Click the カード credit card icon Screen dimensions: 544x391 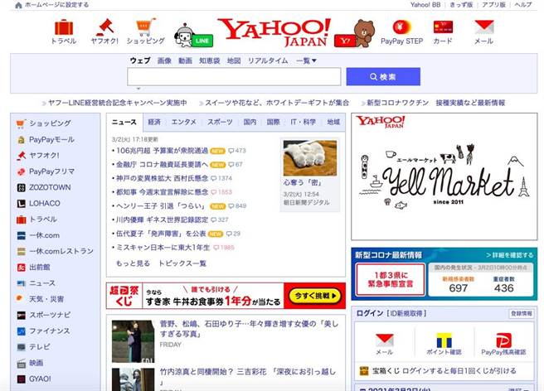[443, 28]
